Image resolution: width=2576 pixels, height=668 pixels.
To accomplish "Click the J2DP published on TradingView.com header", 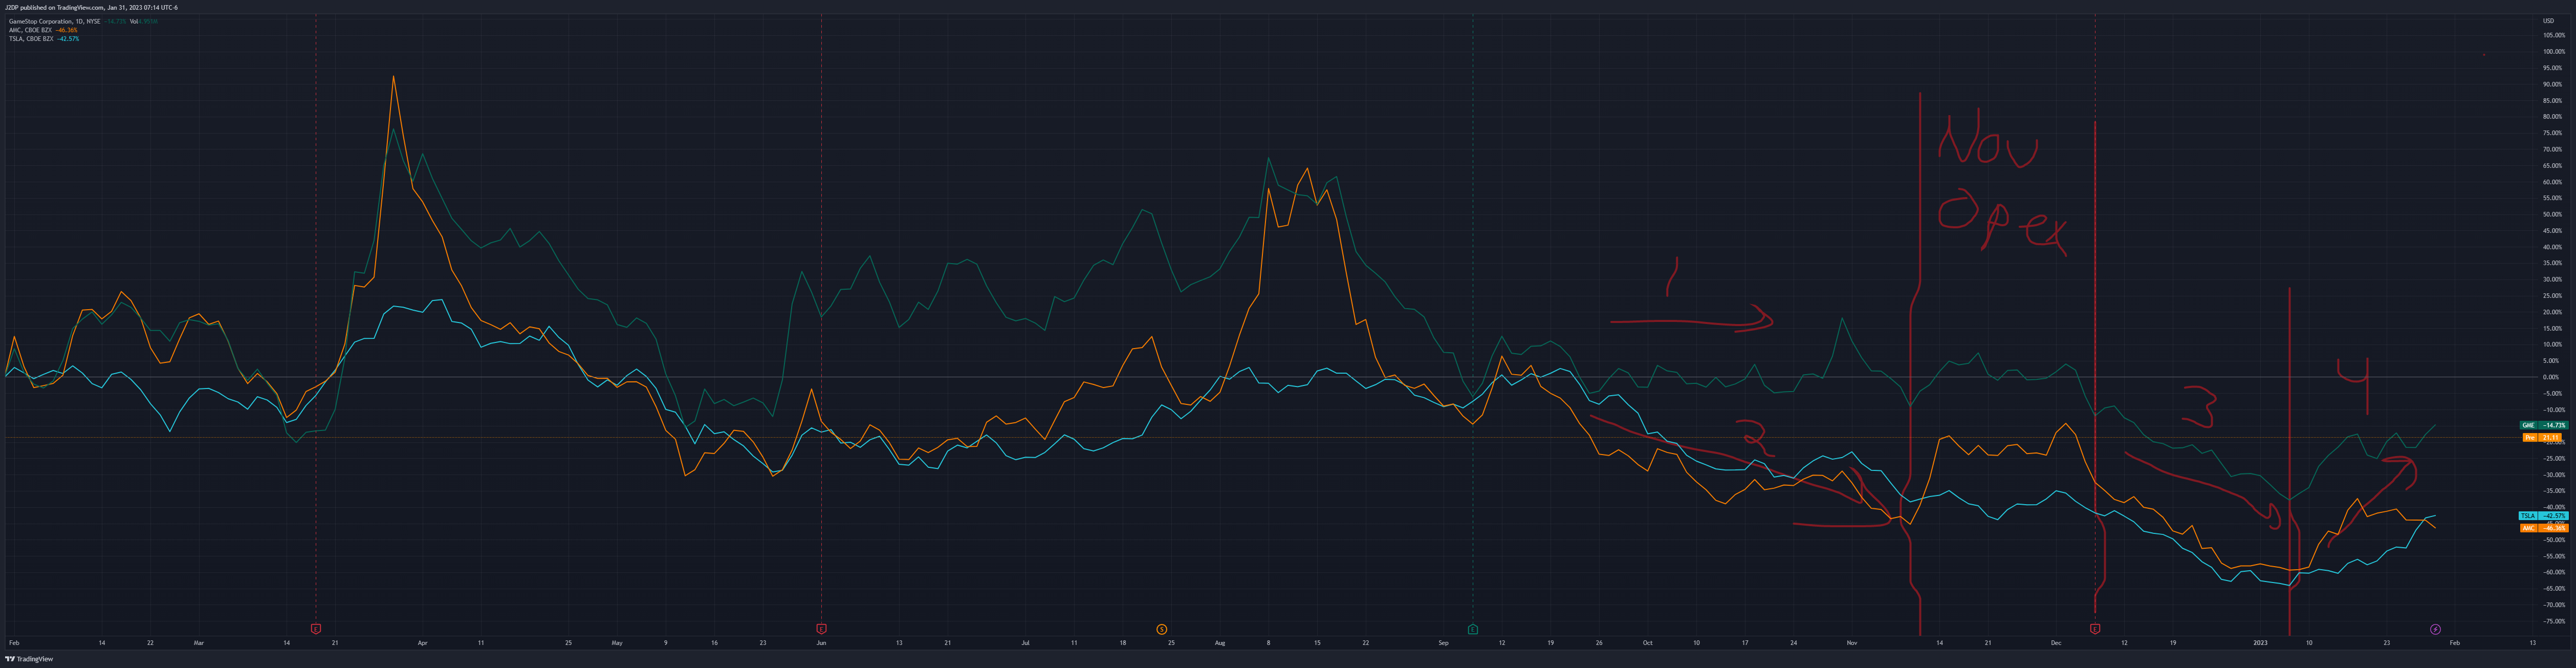I will click(91, 7).
